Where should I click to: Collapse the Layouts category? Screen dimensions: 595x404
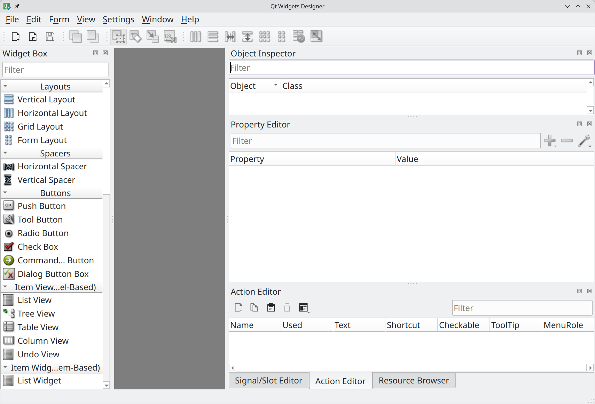tap(5, 86)
